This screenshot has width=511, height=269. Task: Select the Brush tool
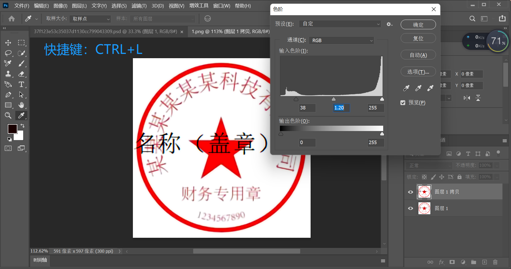(x=21, y=64)
